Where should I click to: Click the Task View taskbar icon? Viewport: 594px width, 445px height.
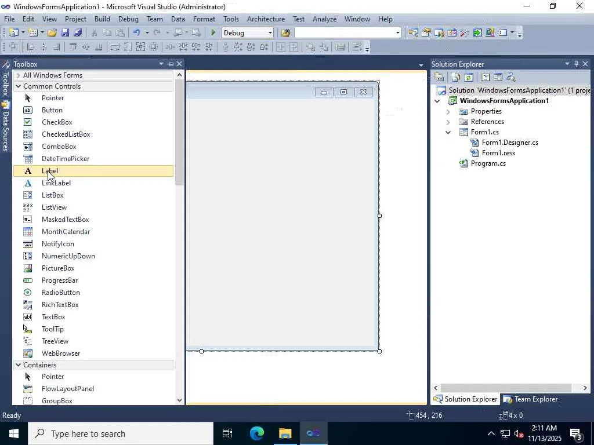click(x=227, y=433)
